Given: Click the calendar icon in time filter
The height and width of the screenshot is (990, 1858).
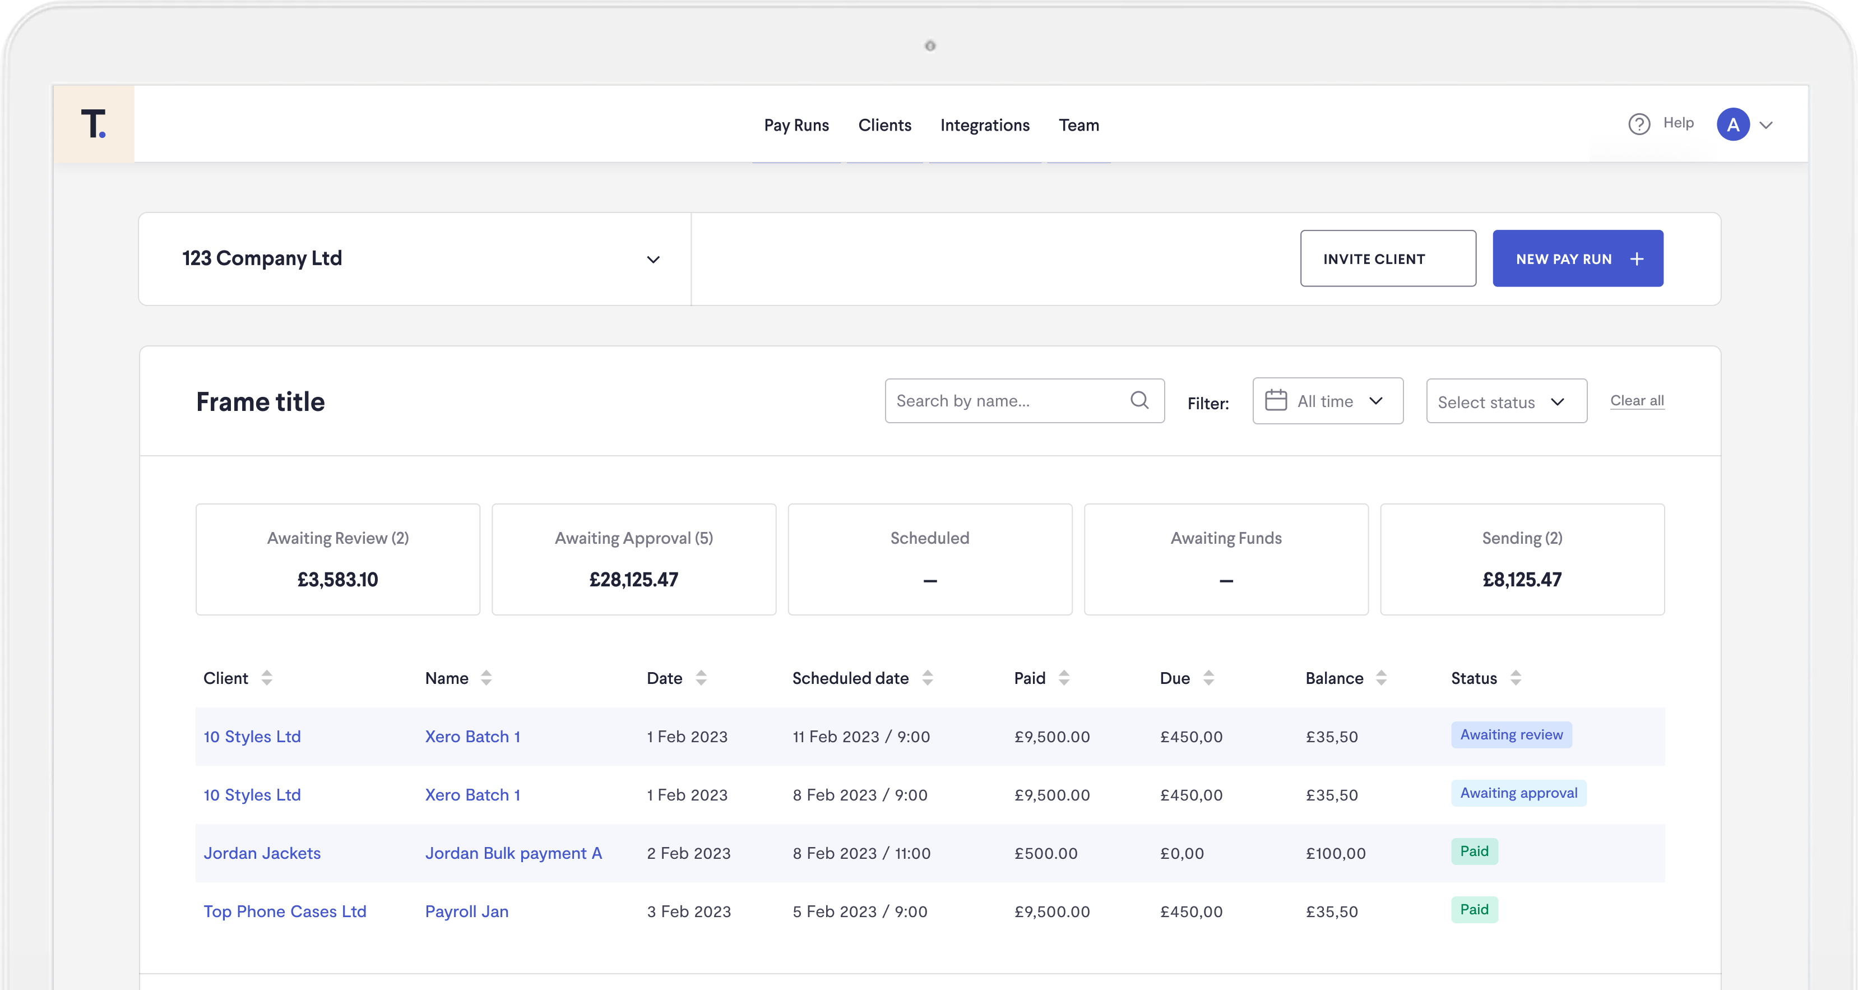Looking at the screenshot, I should [1275, 400].
